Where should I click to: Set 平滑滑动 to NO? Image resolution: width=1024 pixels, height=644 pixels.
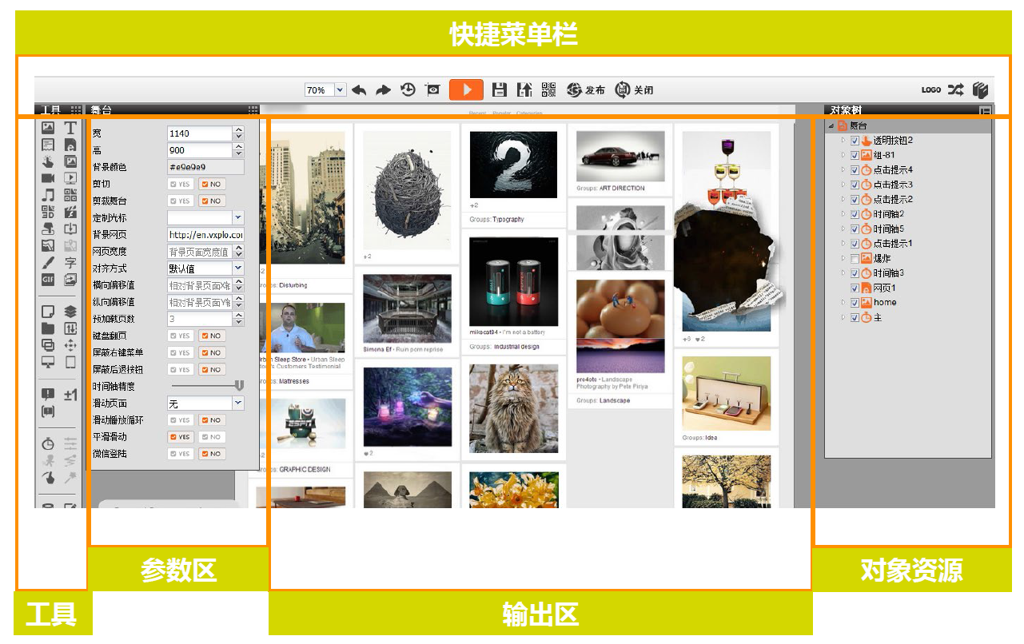click(x=212, y=437)
